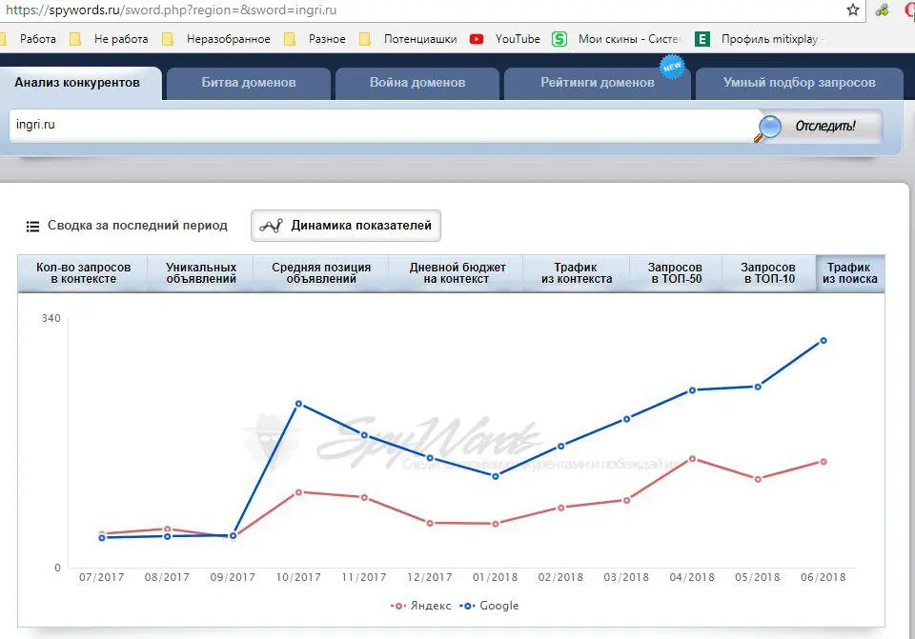Image resolution: width=915 pixels, height=639 pixels.
Task: Open the 'Потенциашки' bookmarks folder
Action: click(x=410, y=39)
